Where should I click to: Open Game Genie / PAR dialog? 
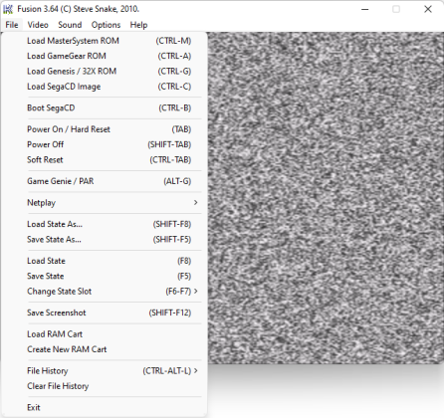(105, 181)
